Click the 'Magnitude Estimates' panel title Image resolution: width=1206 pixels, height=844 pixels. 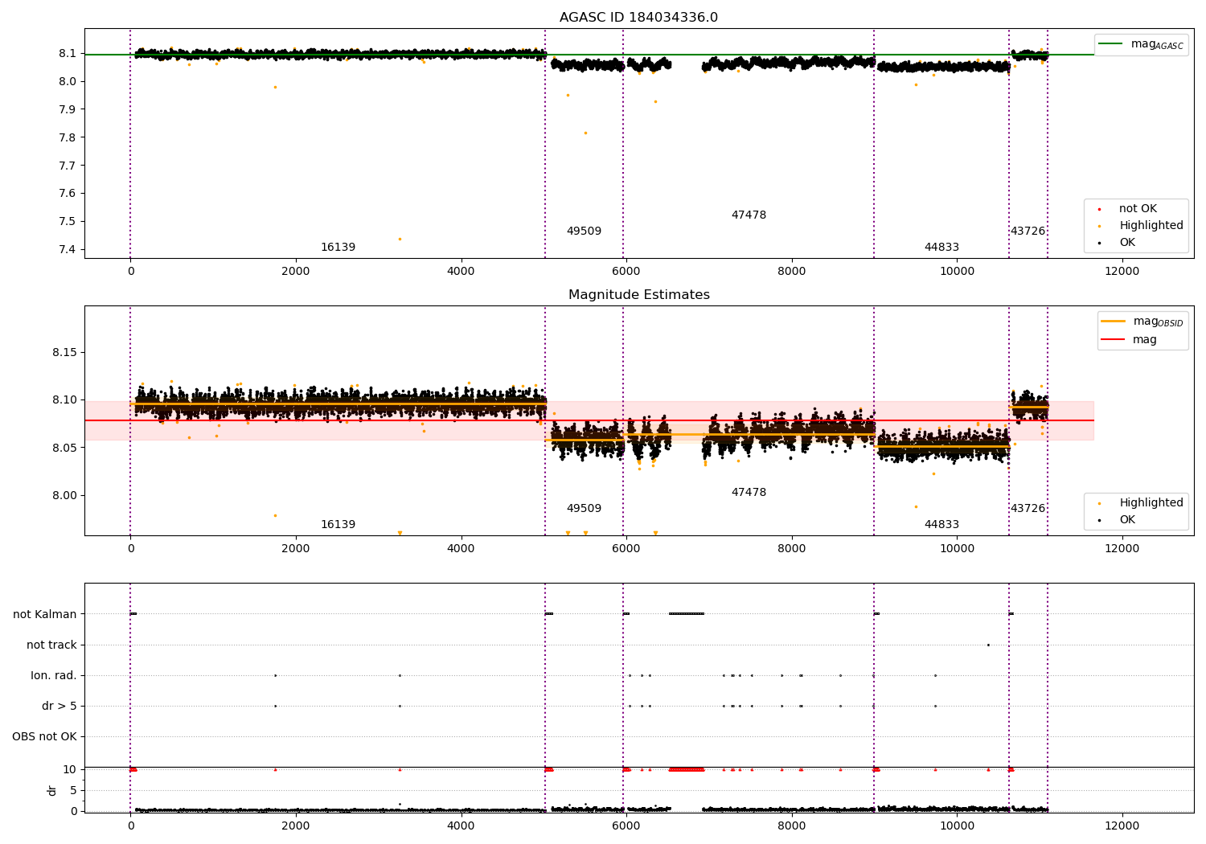pyautogui.click(x=638, y=295)
